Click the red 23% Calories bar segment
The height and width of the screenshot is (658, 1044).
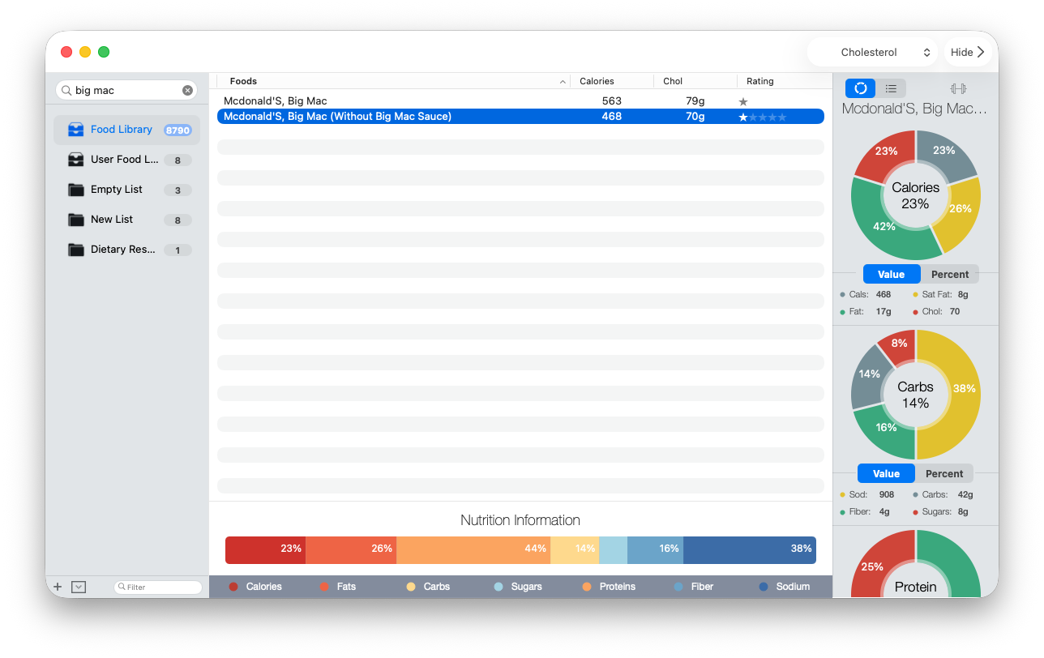tap(265, 549)
